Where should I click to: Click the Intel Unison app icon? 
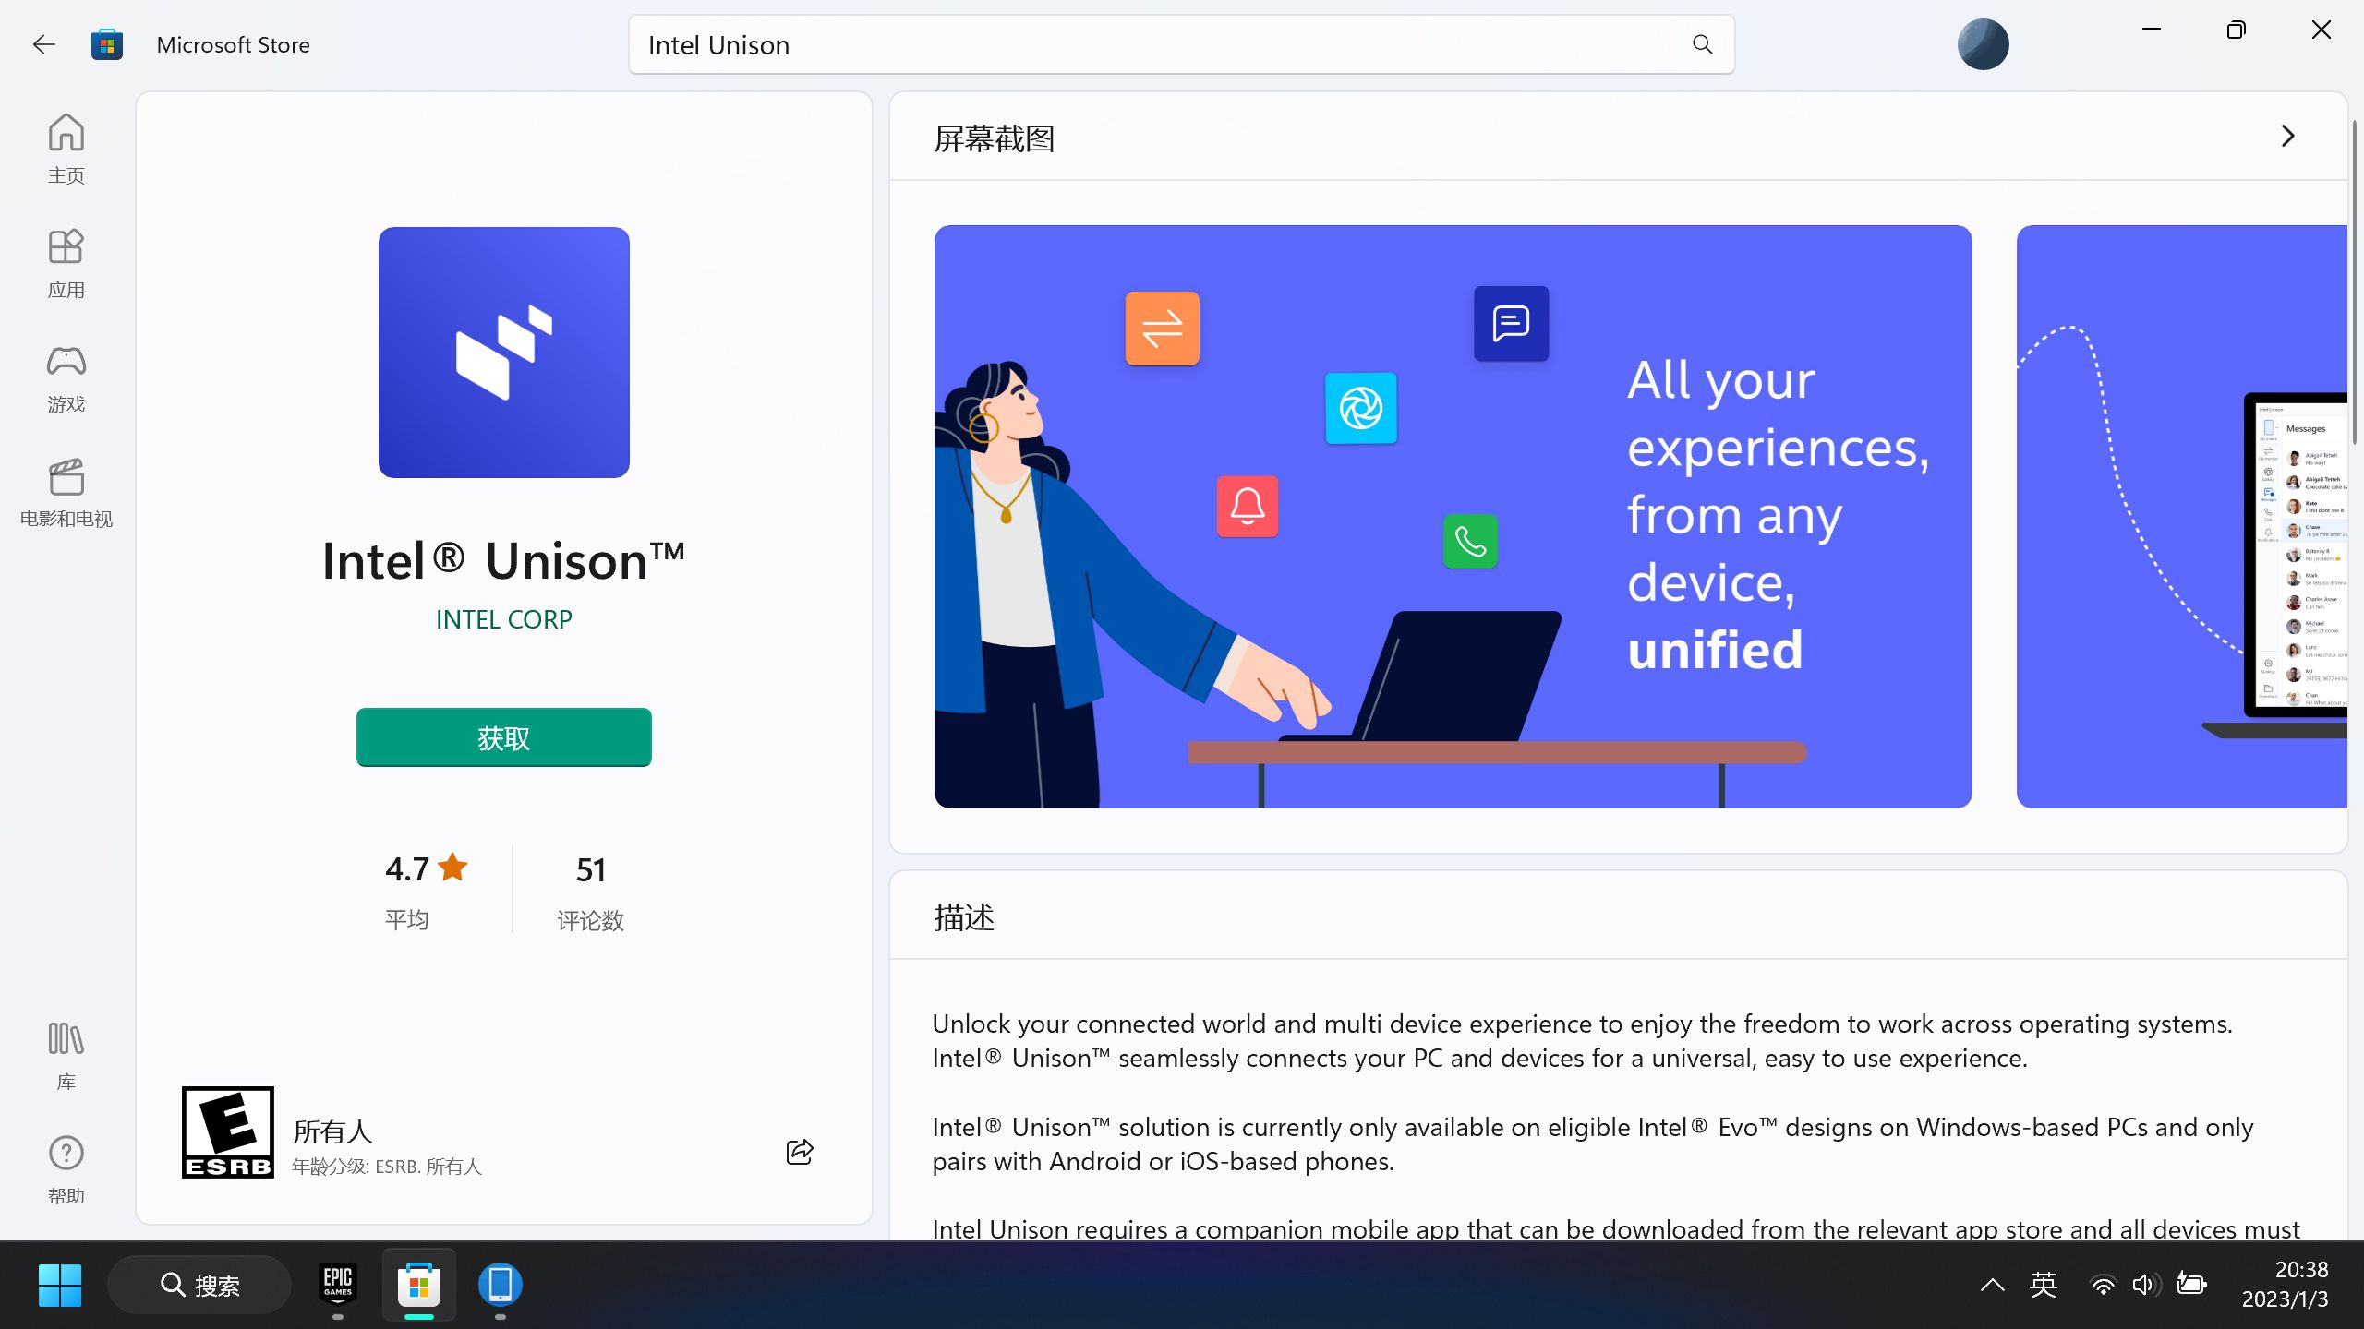click(x=503, y=353)
